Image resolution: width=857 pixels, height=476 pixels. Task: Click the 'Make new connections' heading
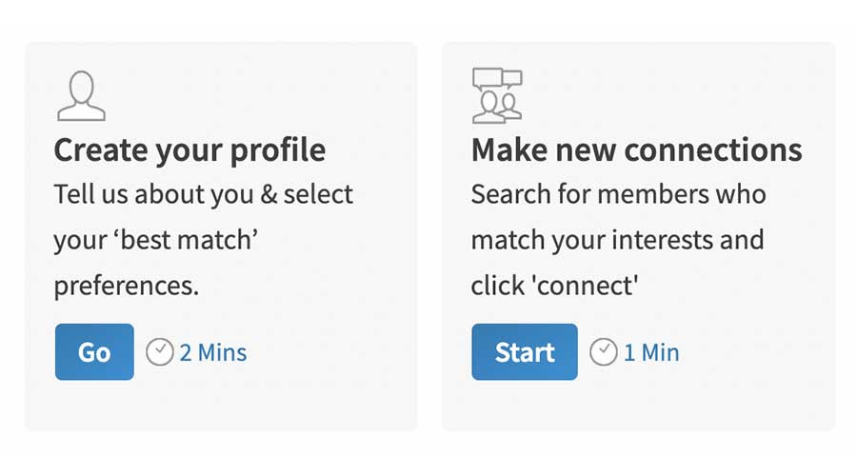click(636, 149)
